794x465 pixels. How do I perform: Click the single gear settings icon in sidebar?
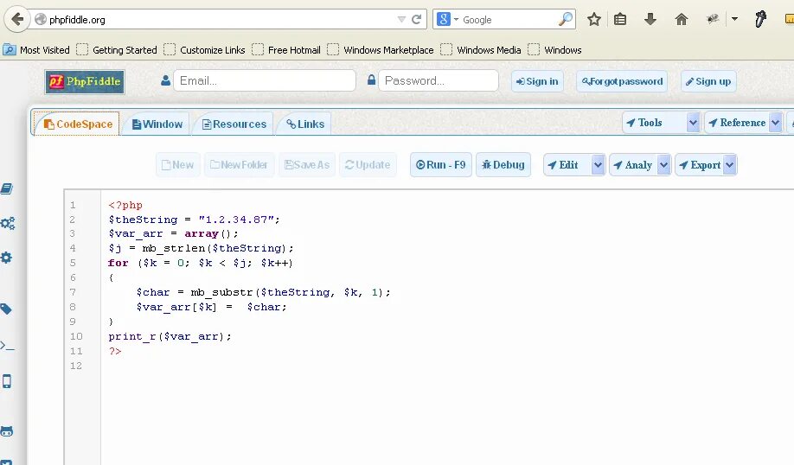(6, 258)
